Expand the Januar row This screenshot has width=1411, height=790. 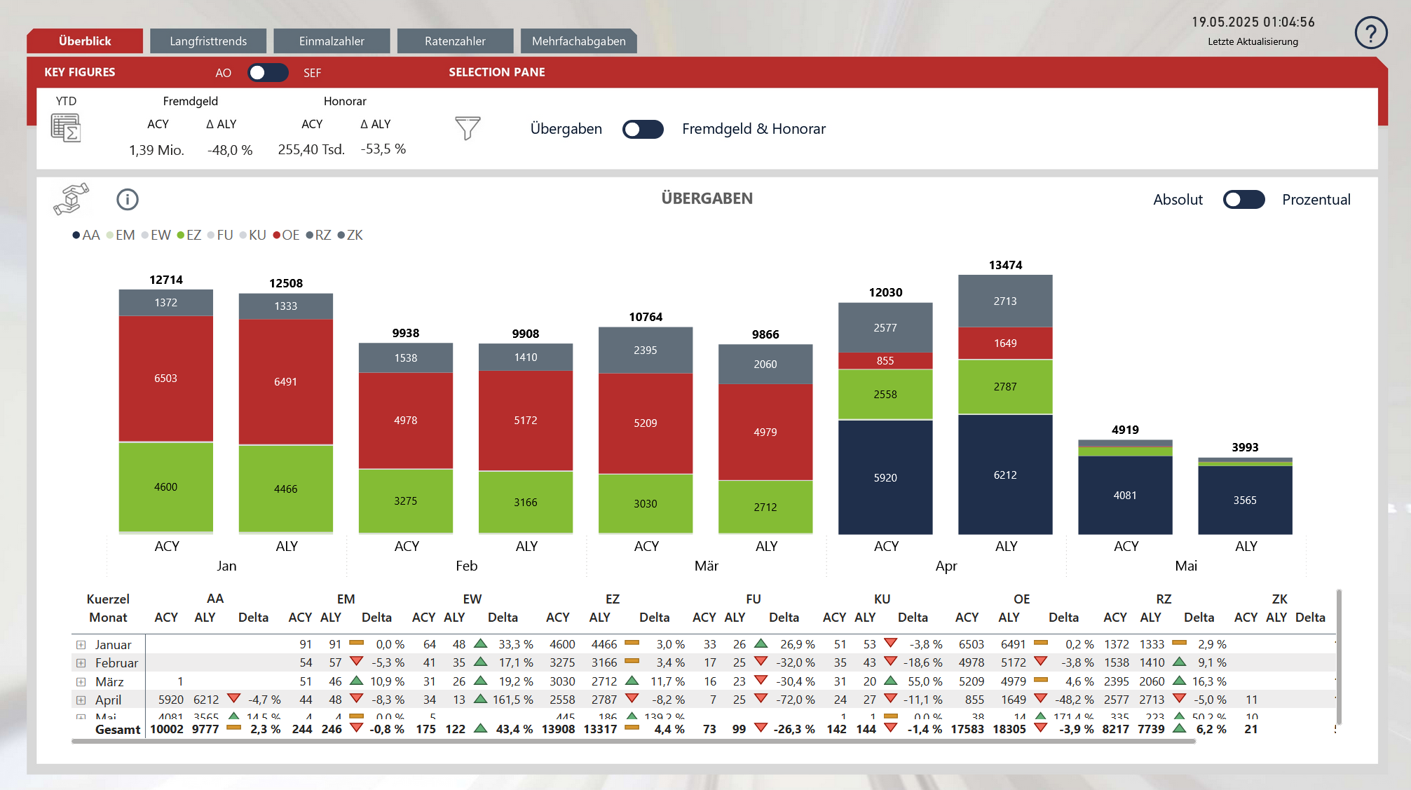pyautogui.click(x=81, y=645)
